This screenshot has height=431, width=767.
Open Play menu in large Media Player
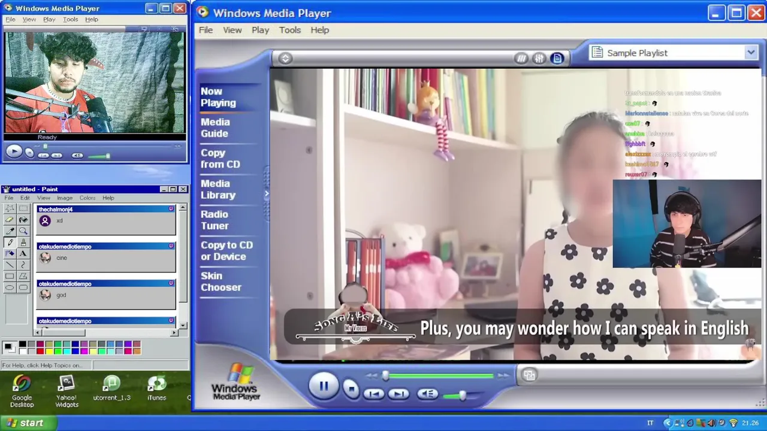click(260, 30)
